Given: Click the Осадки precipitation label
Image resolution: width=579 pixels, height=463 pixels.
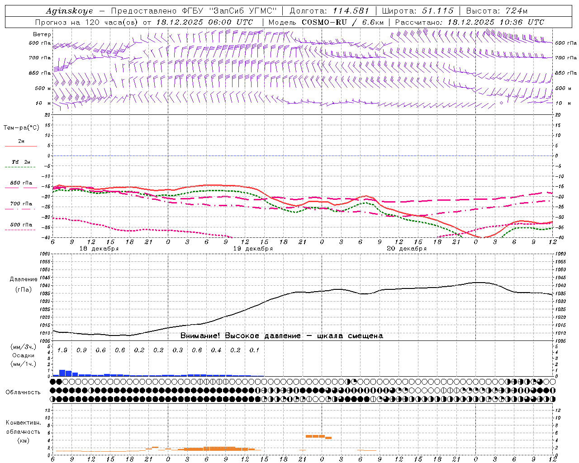Looking at the screenshot, I should (x=24, y=355).
